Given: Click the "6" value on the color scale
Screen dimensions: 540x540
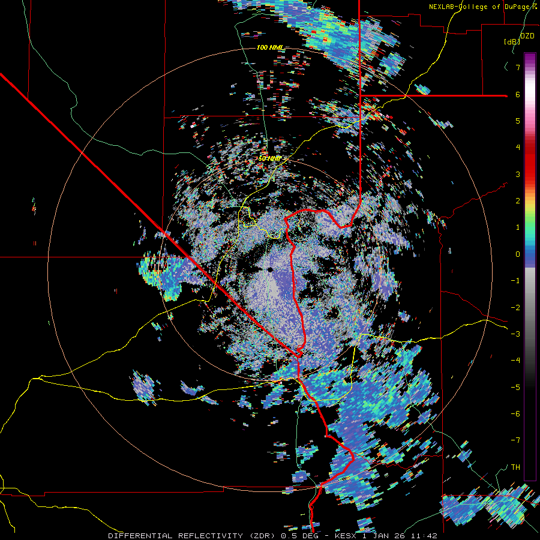Looking at the screenshot, I should point(518,94).
